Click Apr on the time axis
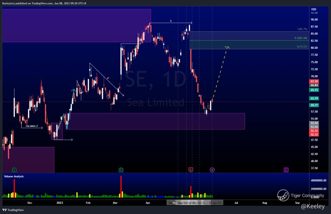The height and width of the screenshot is (214, 331). coord(148,203)
